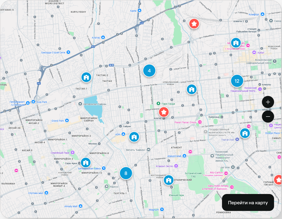Open the cluster marker showing 12

tap(237, 81)
